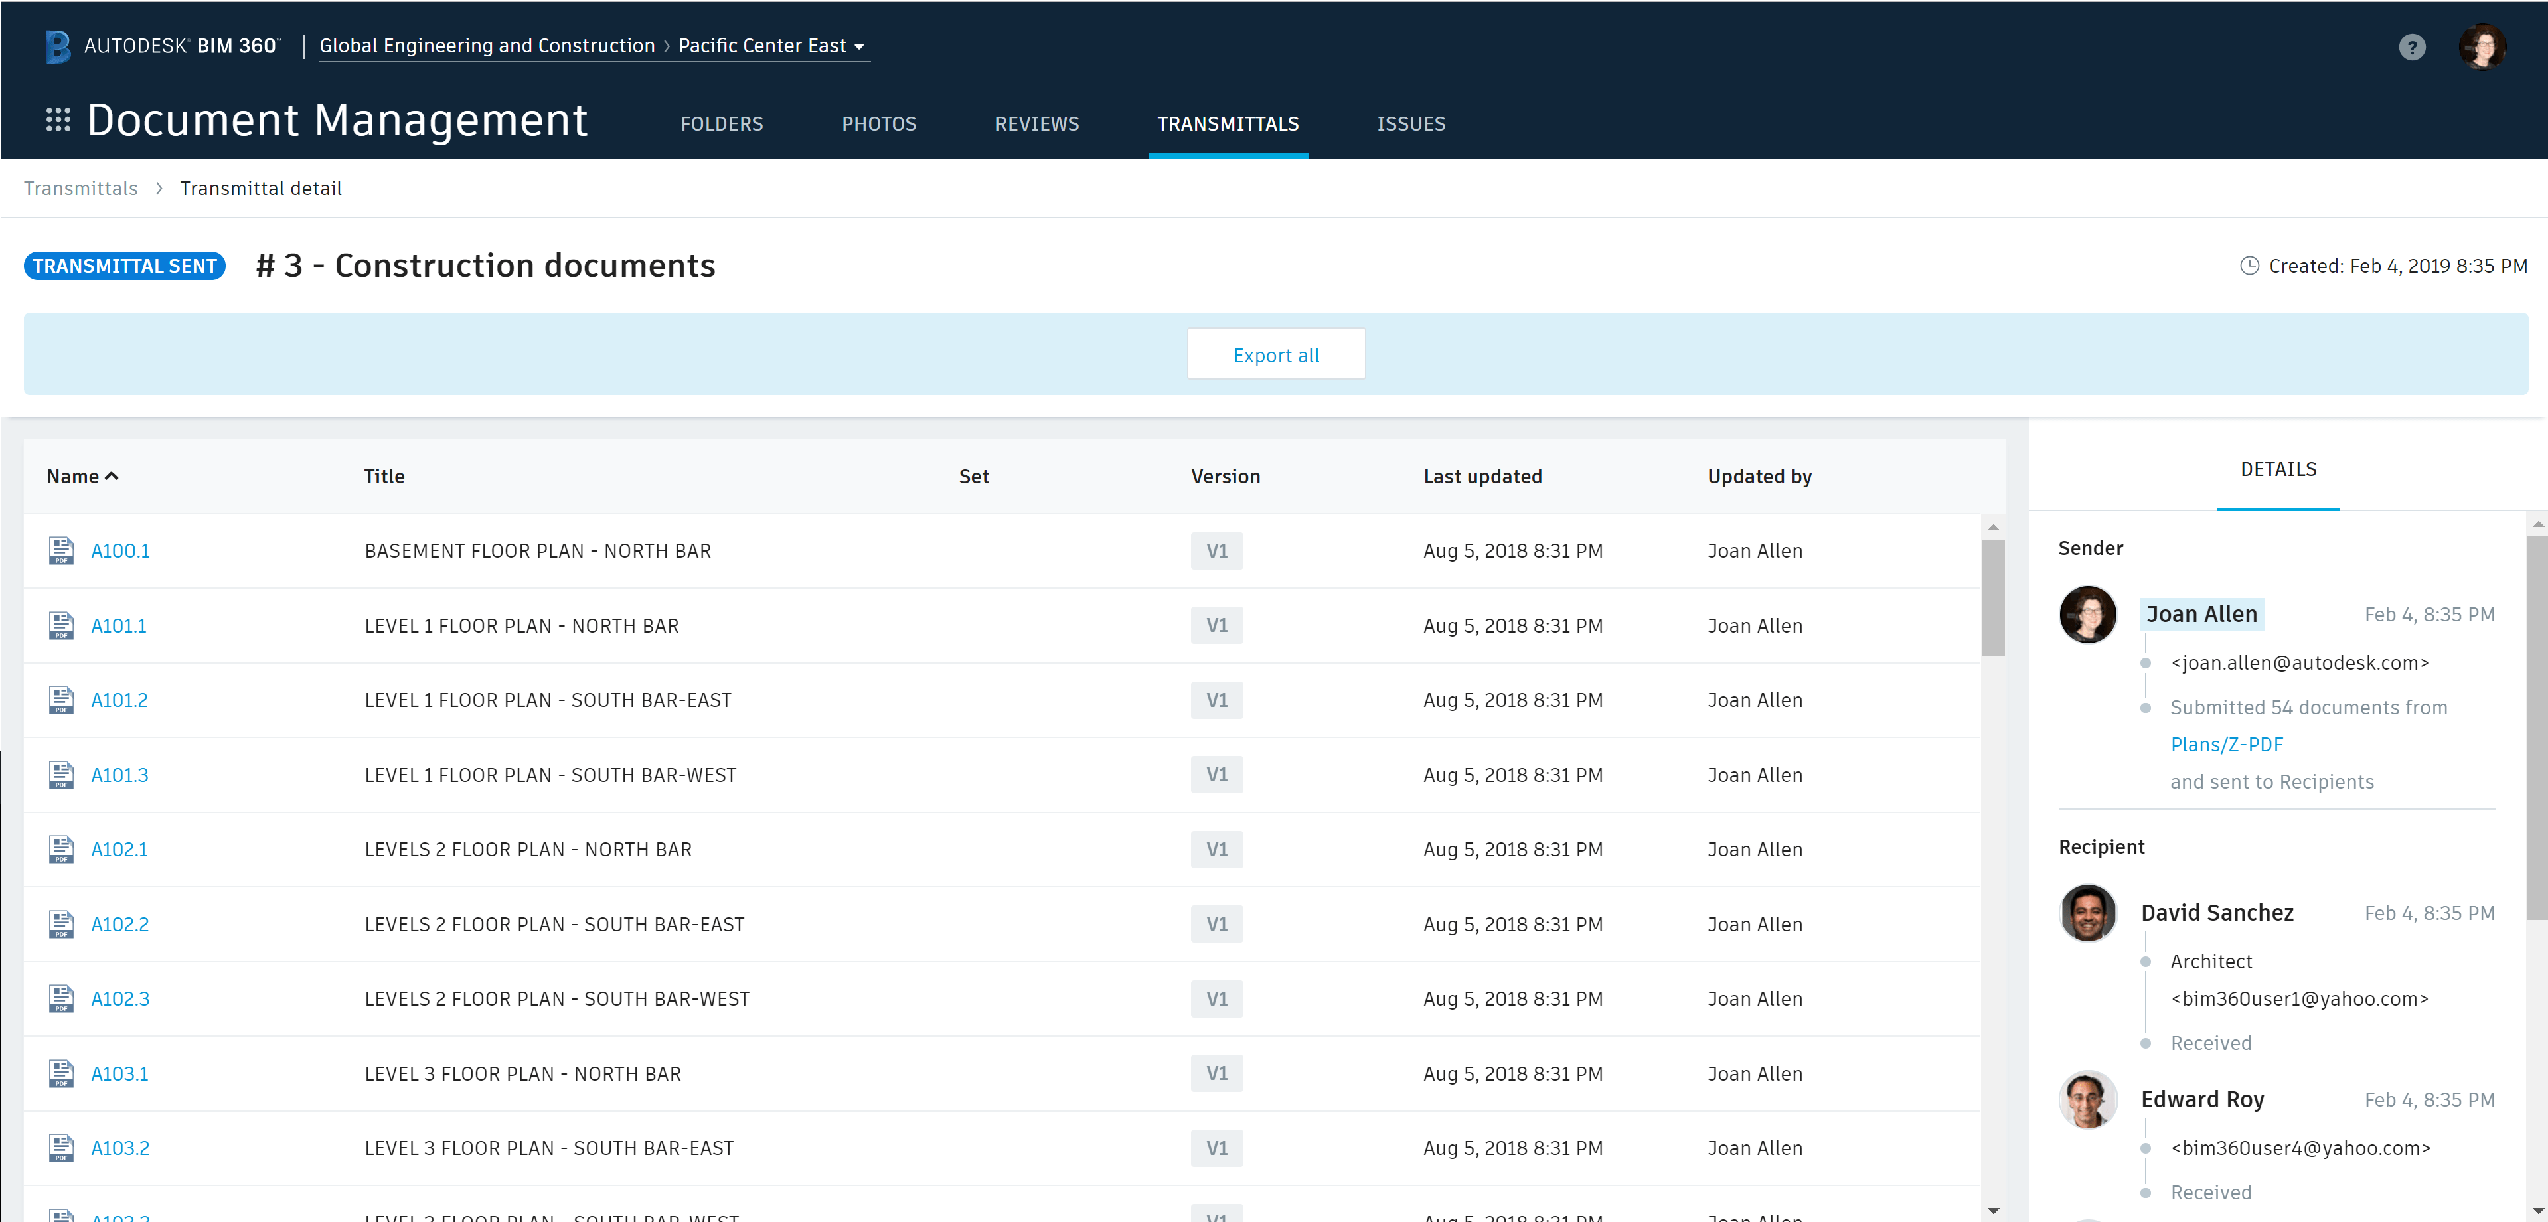The image size is (2548, 1222).
Task: Go back via Transmittals breadcrumb
Action: (81, 188)
